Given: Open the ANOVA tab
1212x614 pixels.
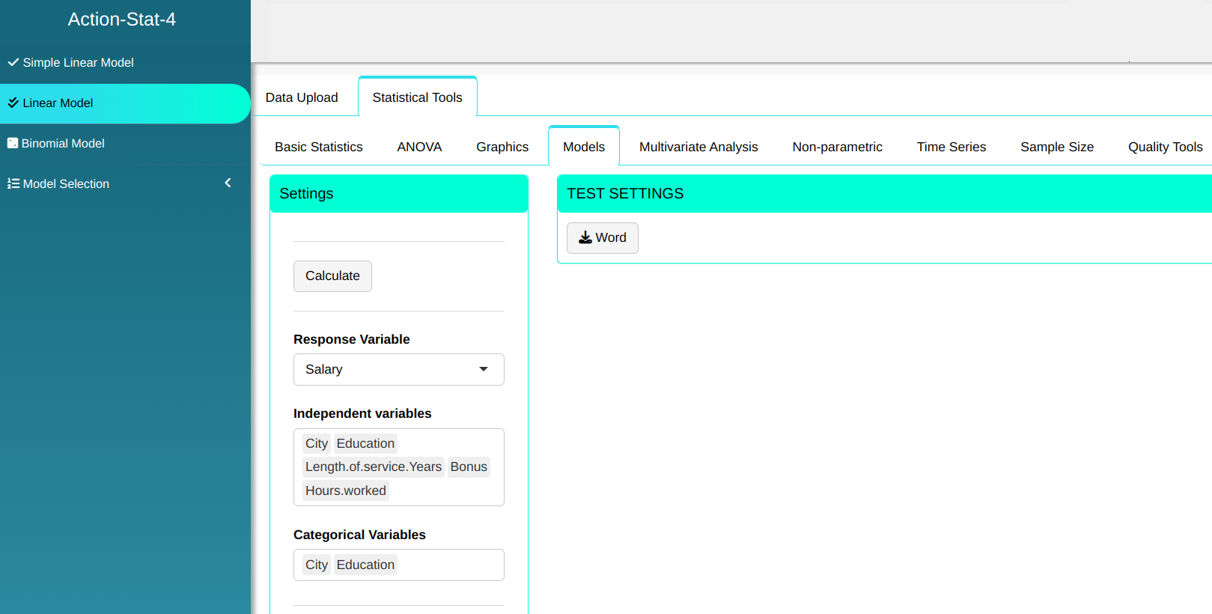Looking at the screenshot, I should tap(419, 147).
